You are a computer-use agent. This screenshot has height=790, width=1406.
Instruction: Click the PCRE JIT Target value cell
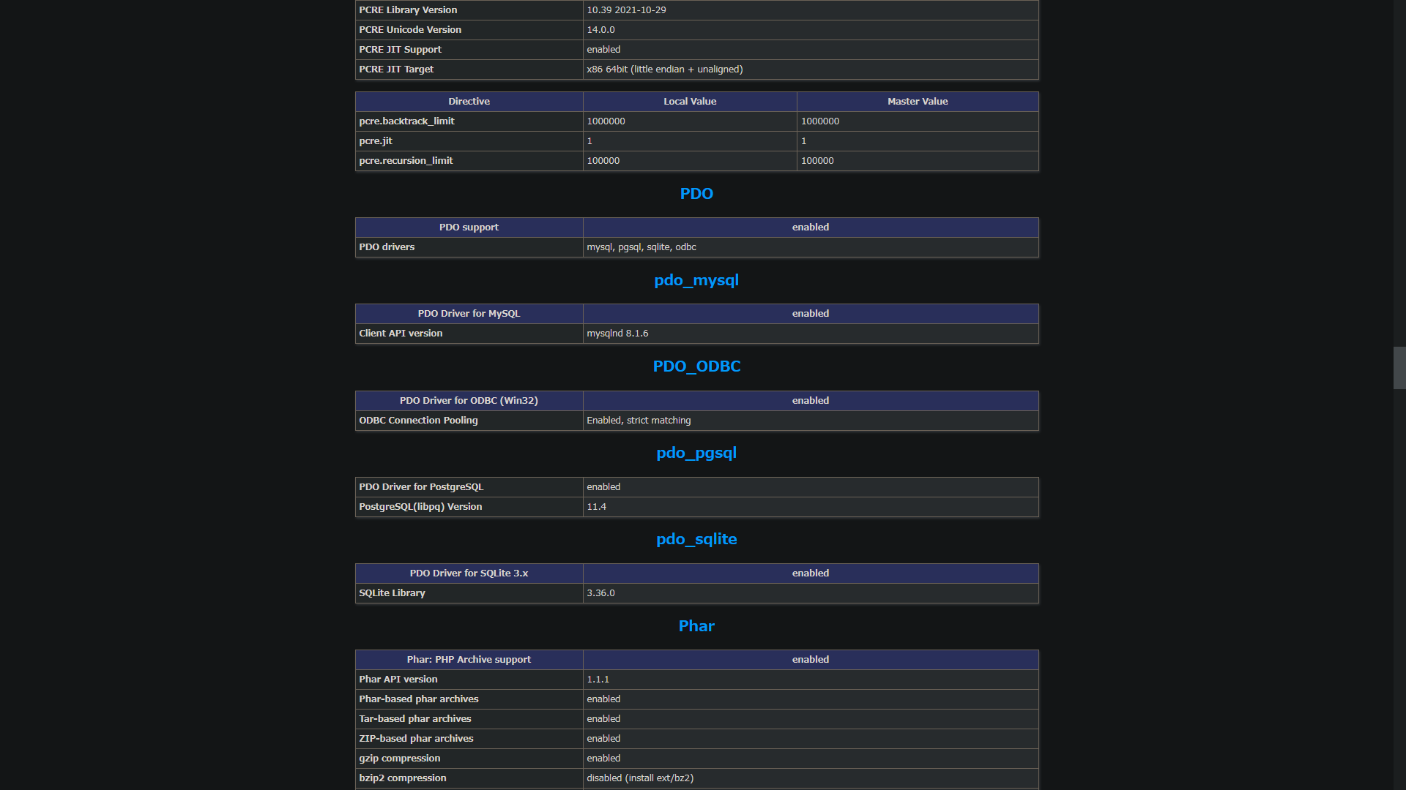tap(664, 69)
